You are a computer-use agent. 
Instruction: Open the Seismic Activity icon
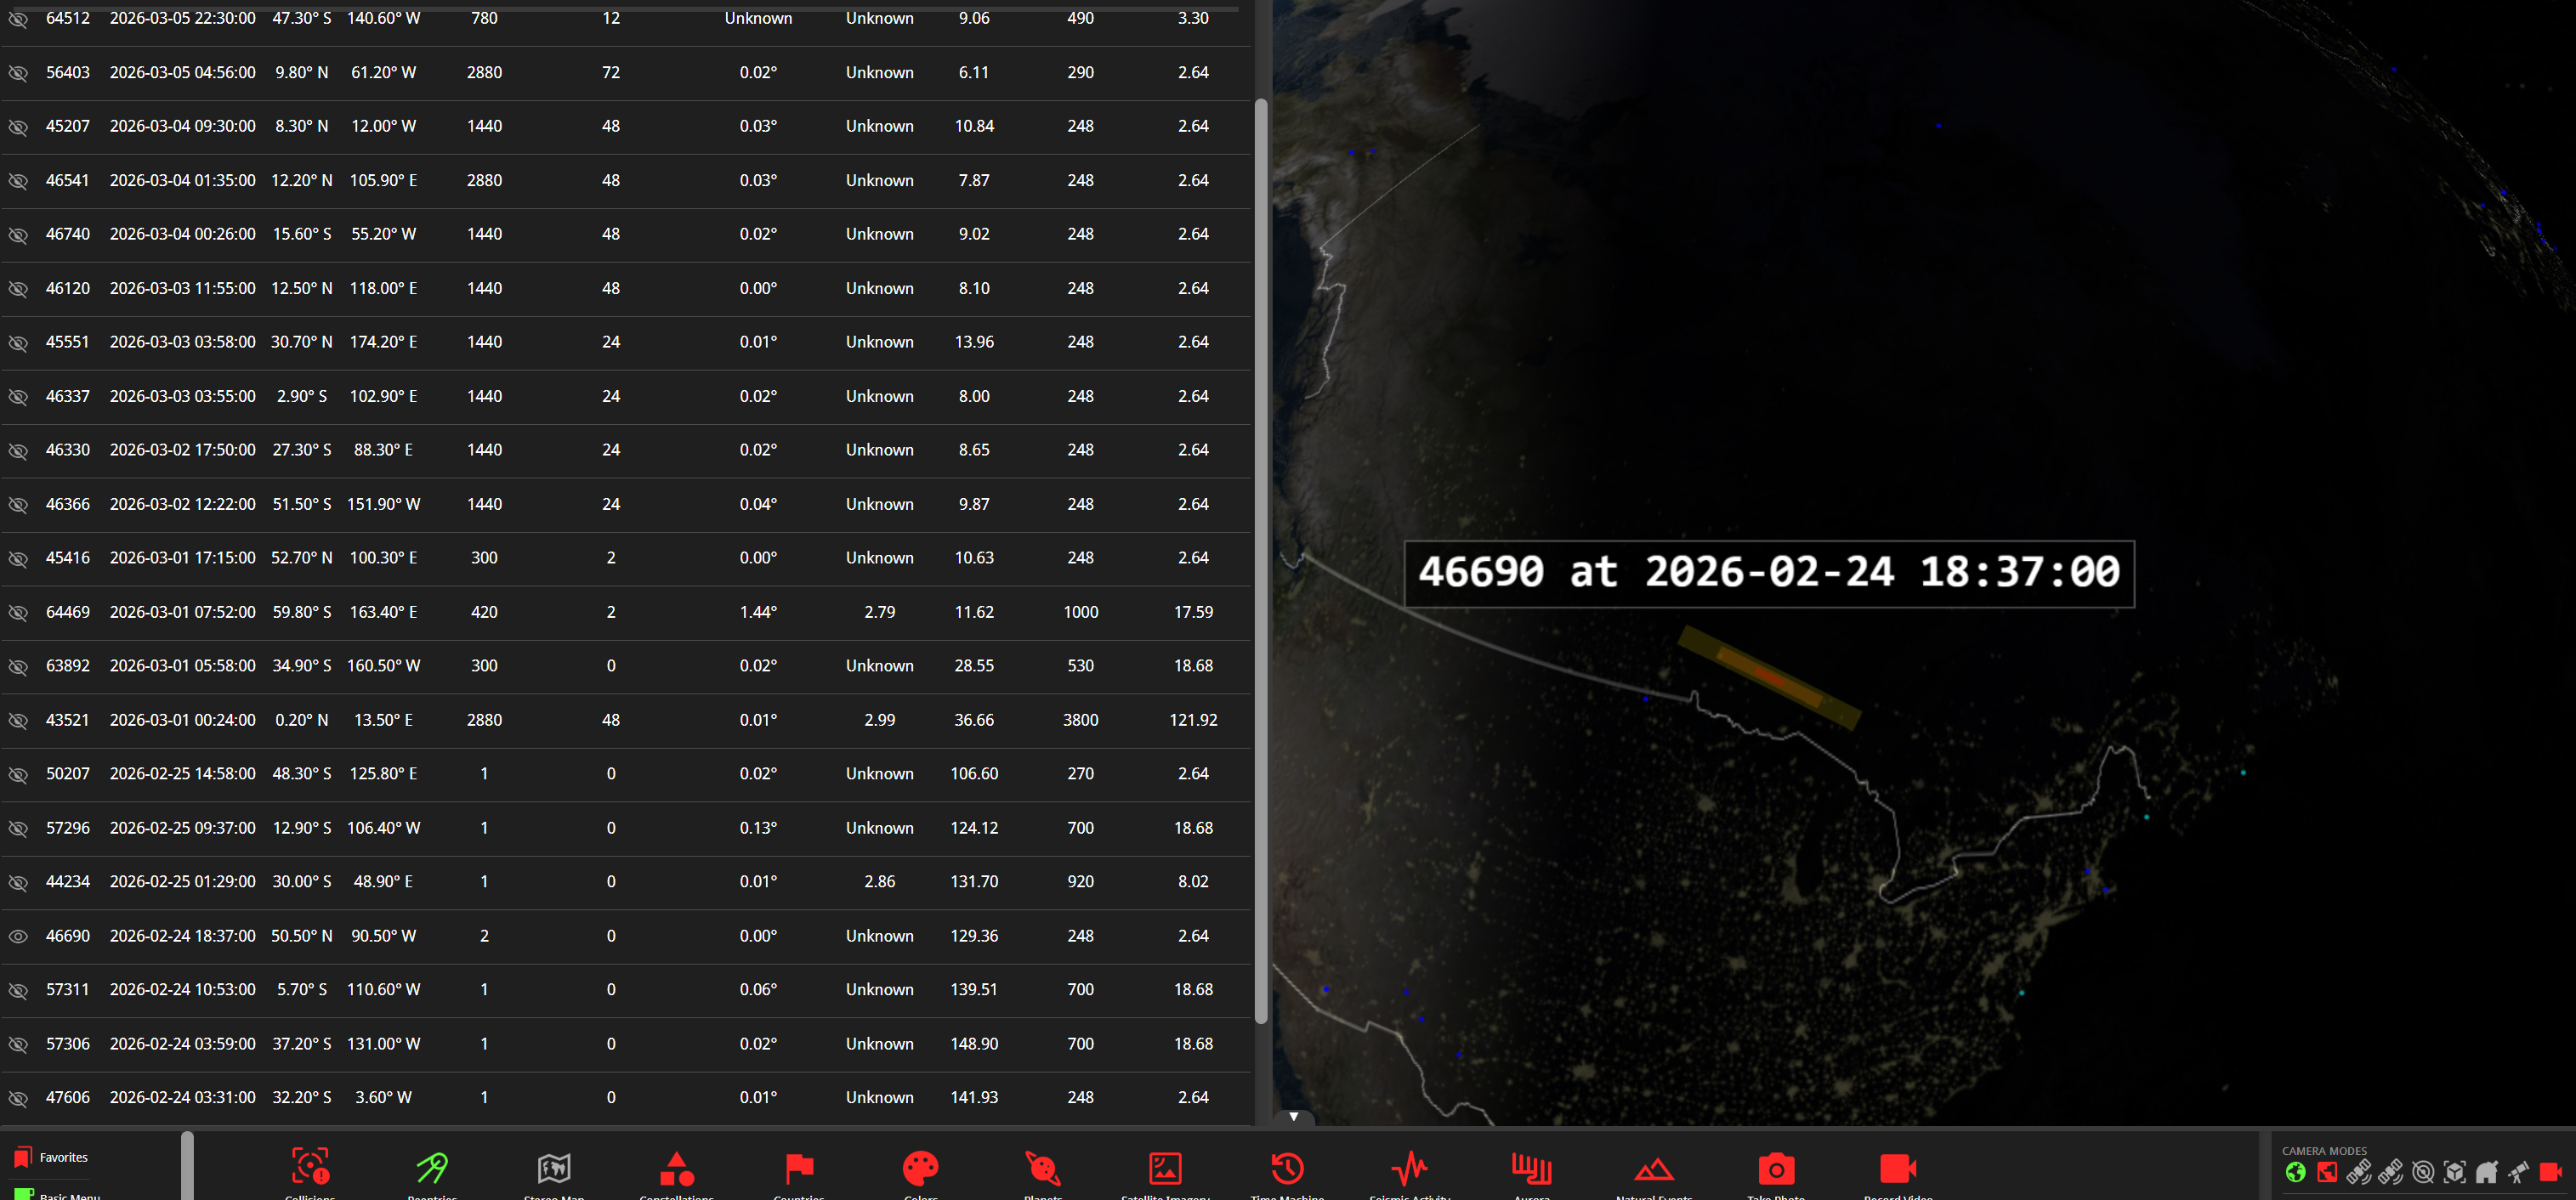(1410, 1167)
